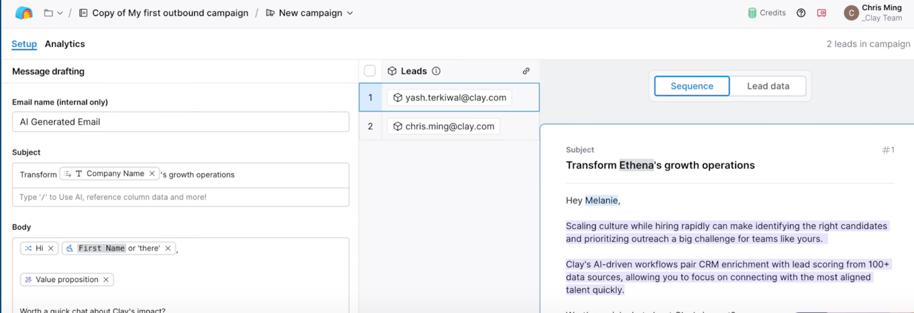Open the Value proposition chip
914x313 pixels.
[67, 280]
